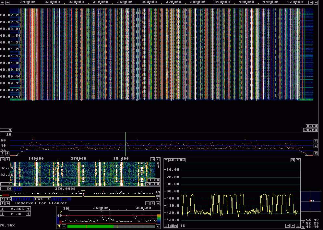Image resolution: width=323 pixels, height=230 pixels.
Task: Toggle the dBm units button
Action: coord(173,226)
